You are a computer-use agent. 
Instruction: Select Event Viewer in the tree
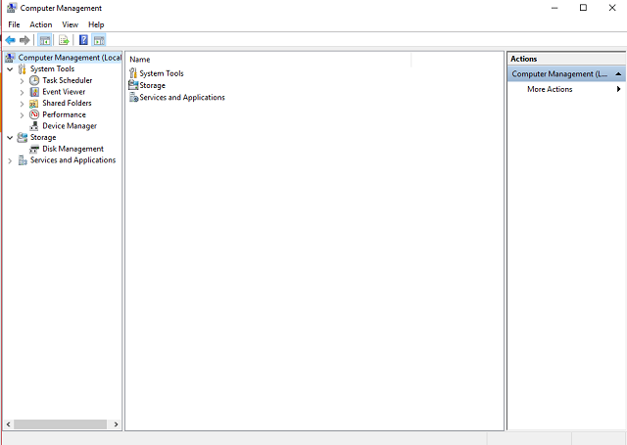tap(64, 92)
